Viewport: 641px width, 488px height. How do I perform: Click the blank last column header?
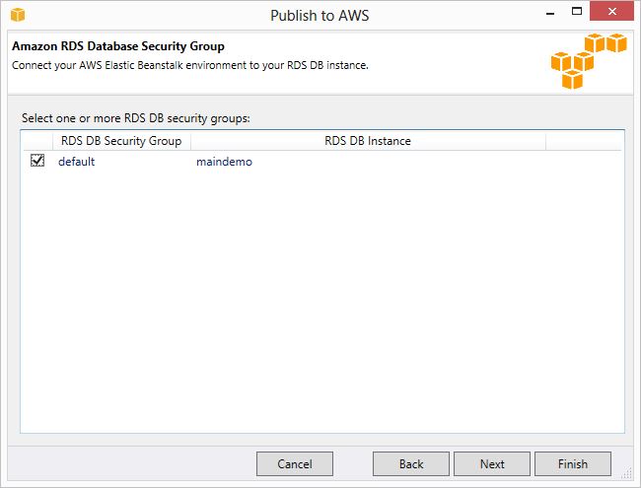[584, 141]
